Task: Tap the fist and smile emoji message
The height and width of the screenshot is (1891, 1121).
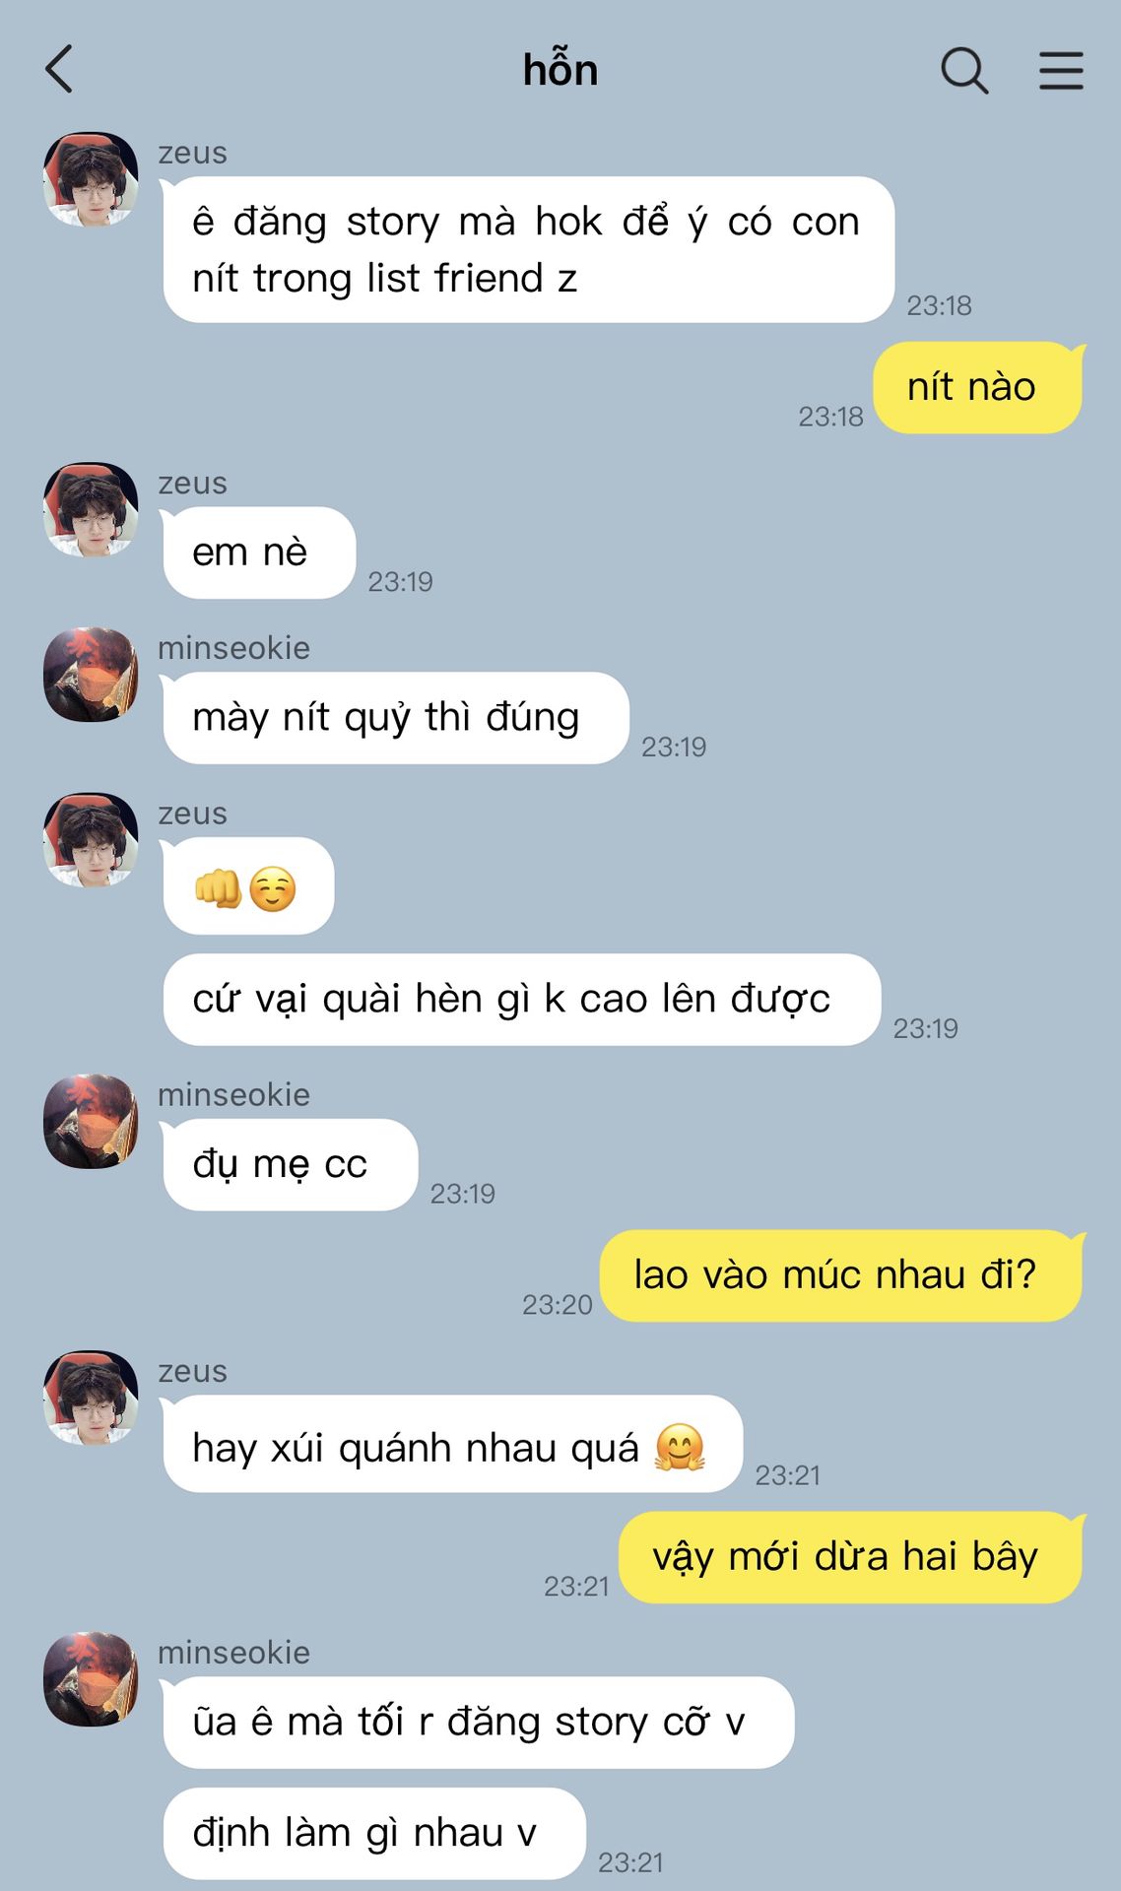Action: (248, 885)
